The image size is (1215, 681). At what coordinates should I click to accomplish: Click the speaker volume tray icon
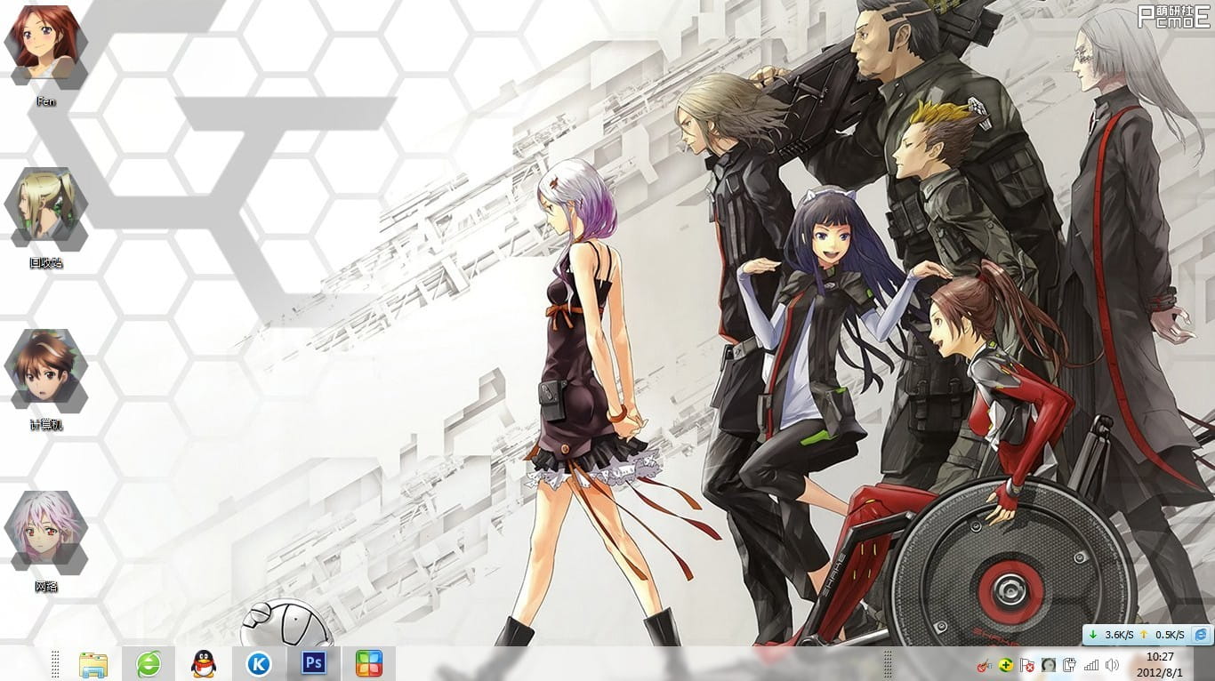(1112, 665)
